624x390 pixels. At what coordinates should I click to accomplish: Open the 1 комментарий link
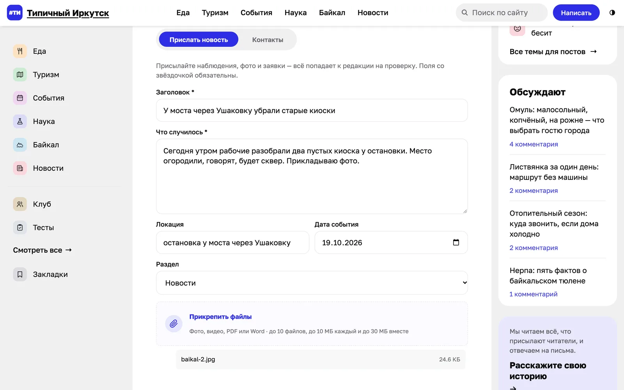(x=533, y=294)
